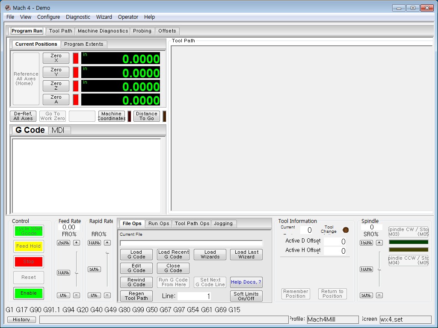Viewport: 438px width, 328px height.
Task: Click the Zero Y button
Action: point(56,72)
